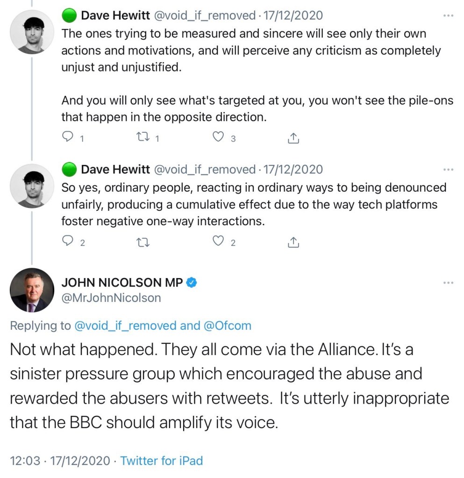Open John Nicolson MP profile picture
The image size is (464, 478).
click(32, 290)
